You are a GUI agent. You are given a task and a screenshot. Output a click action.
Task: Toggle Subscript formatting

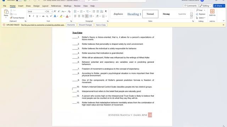coord(47,16)
